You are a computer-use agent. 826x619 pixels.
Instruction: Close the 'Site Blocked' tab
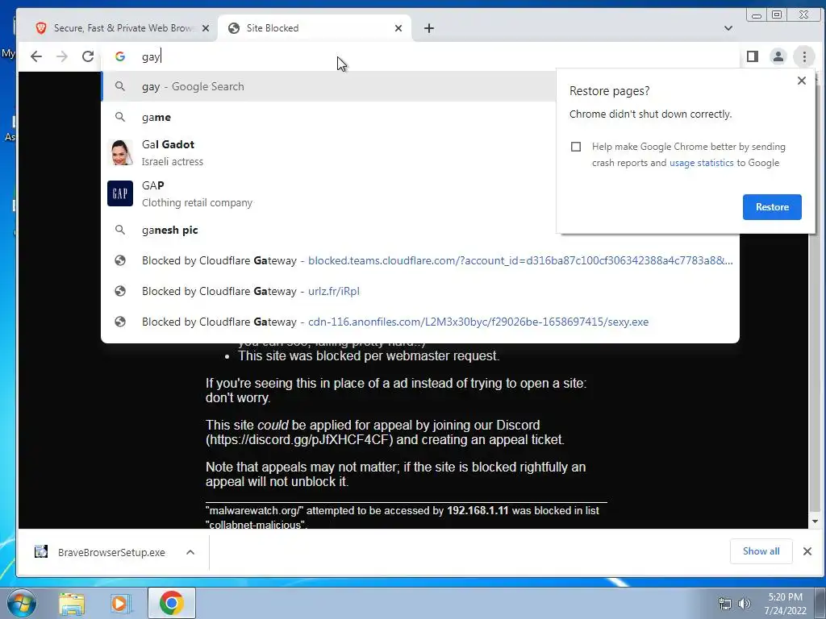tap(398, 28)
